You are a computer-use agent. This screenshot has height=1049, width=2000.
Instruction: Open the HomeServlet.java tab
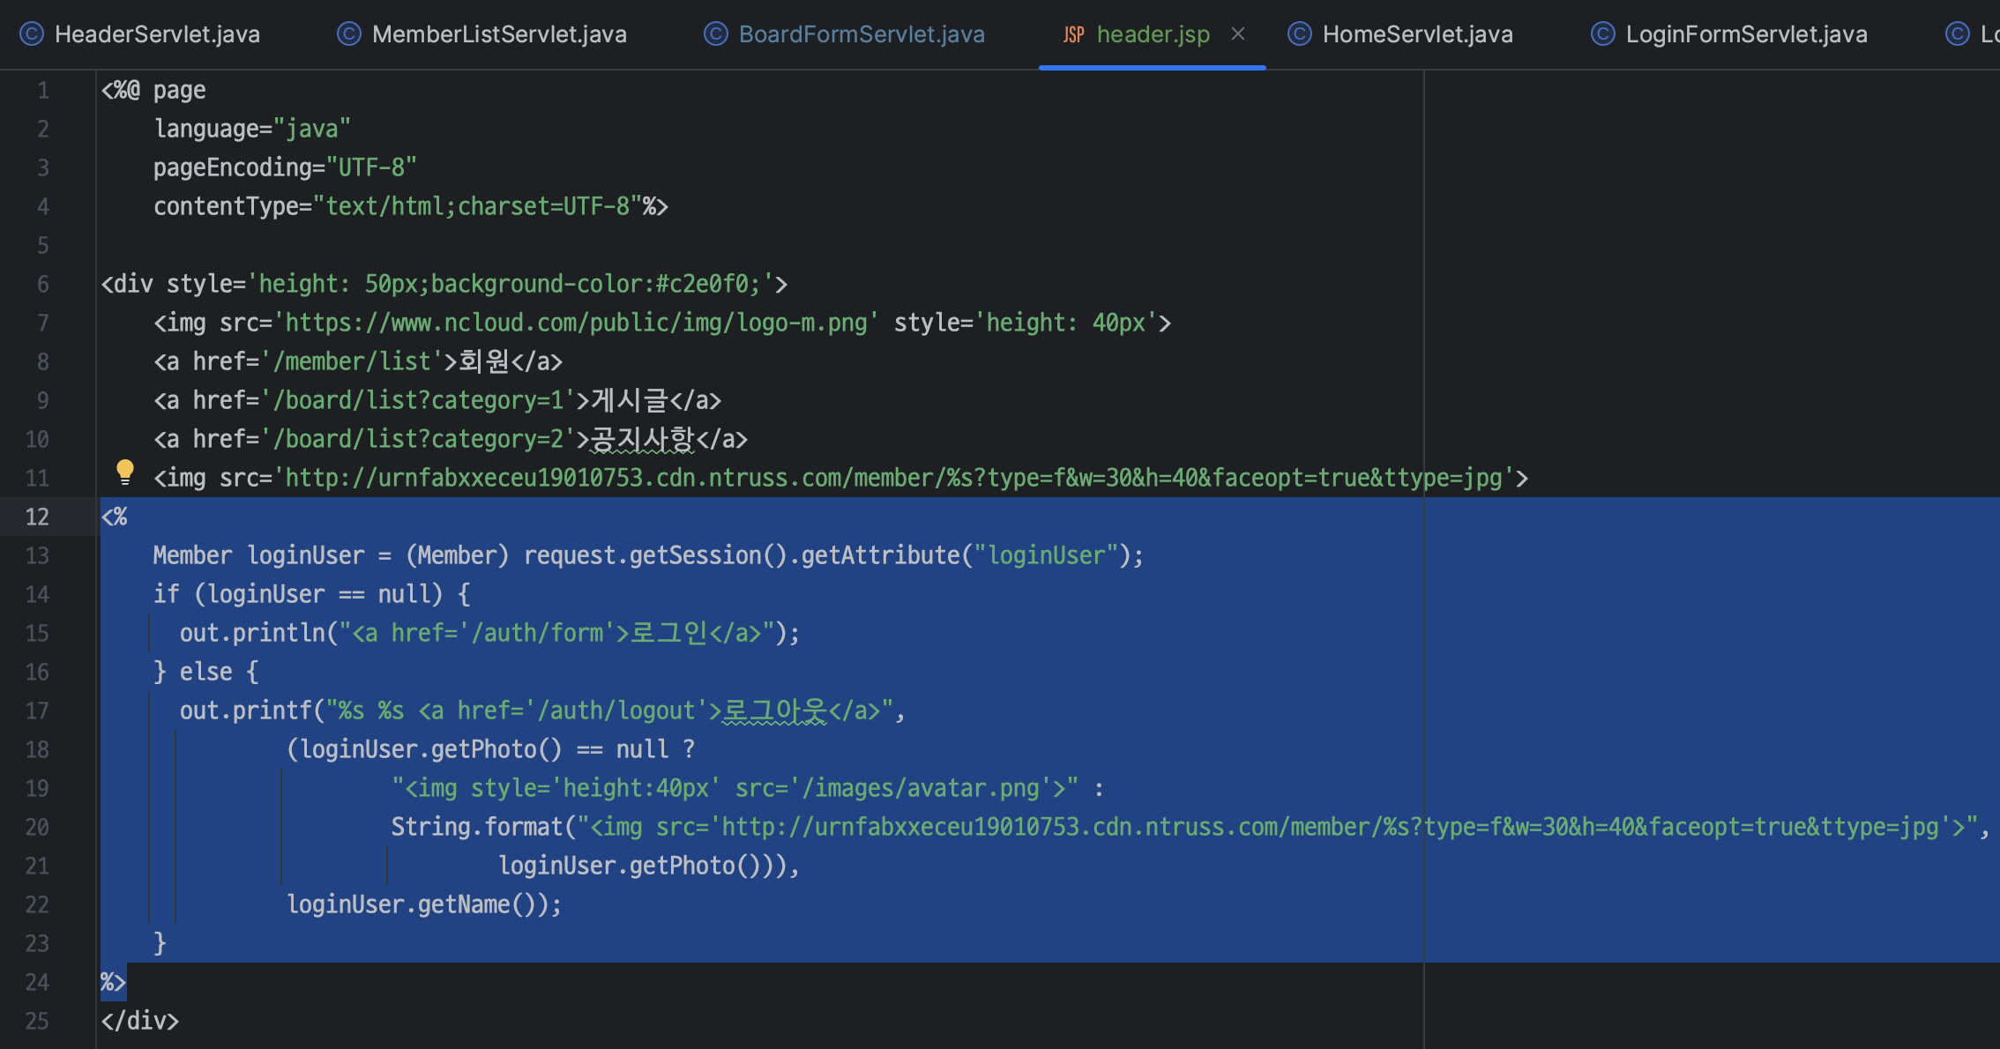[1417, 34]
